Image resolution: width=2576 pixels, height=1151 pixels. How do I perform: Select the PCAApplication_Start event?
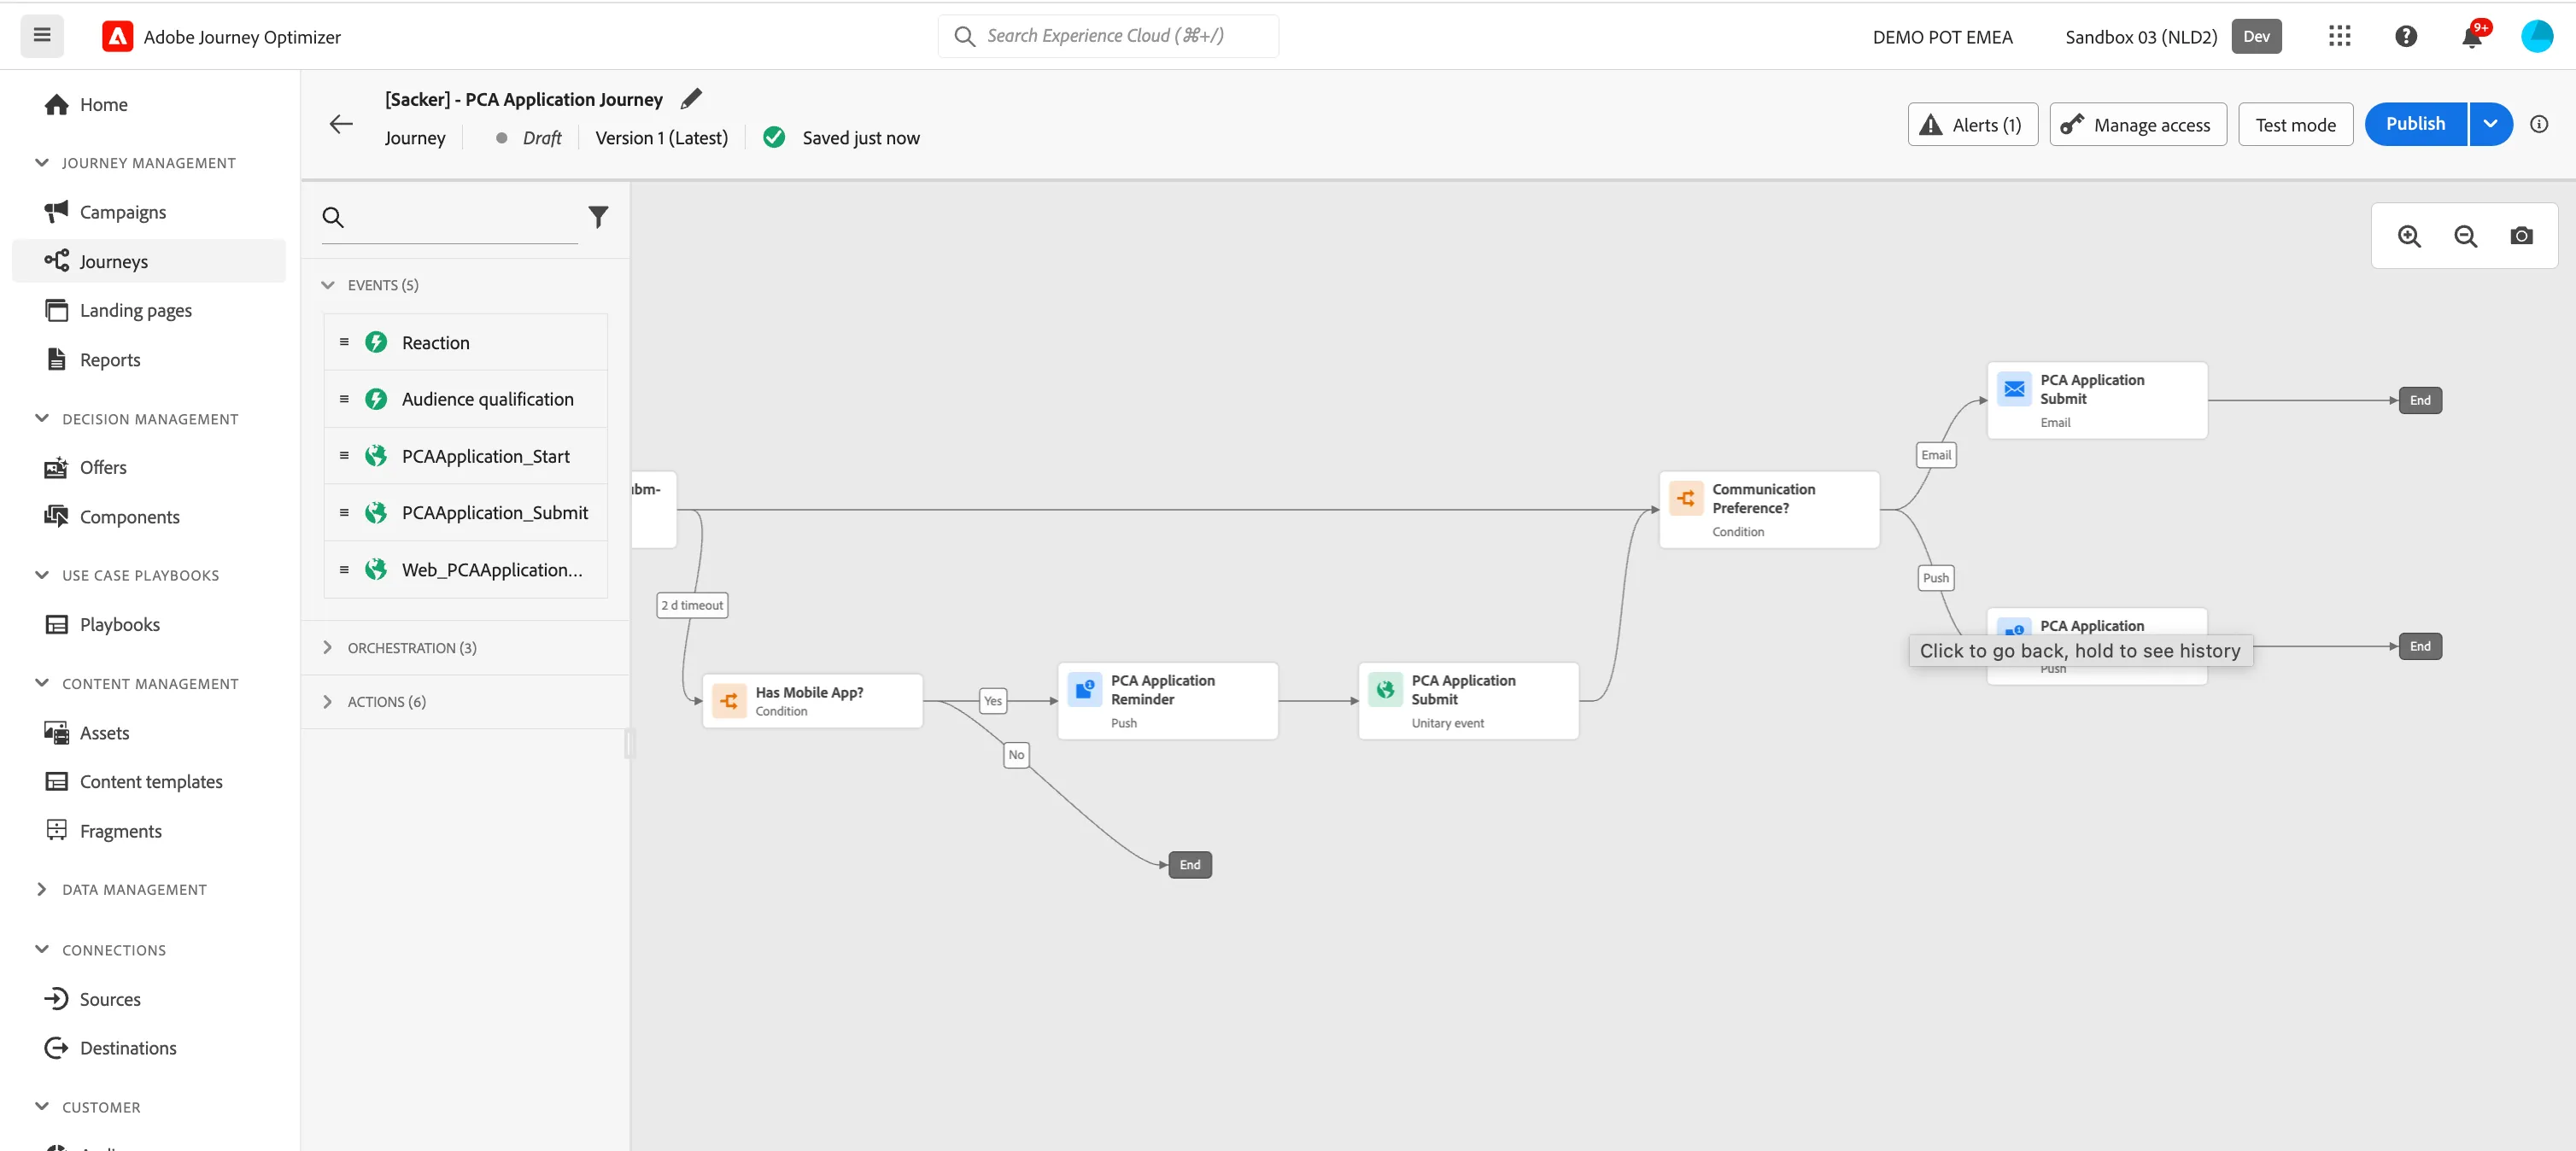tap(466, 456)
